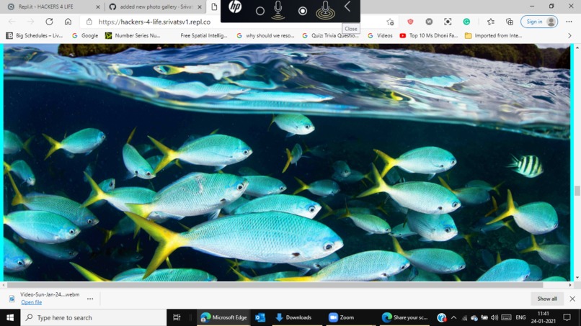The height and width of the screenshot is (326, 581).
Task: Collapse the HP recorder bar arrow
Action: [347, 6]
